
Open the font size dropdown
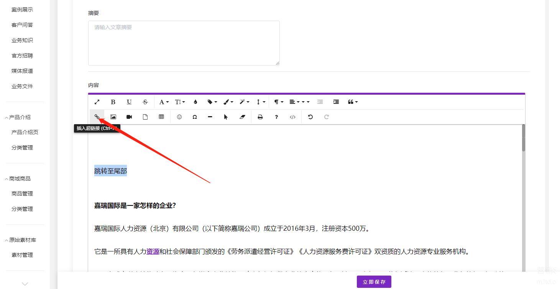point(180,102)
